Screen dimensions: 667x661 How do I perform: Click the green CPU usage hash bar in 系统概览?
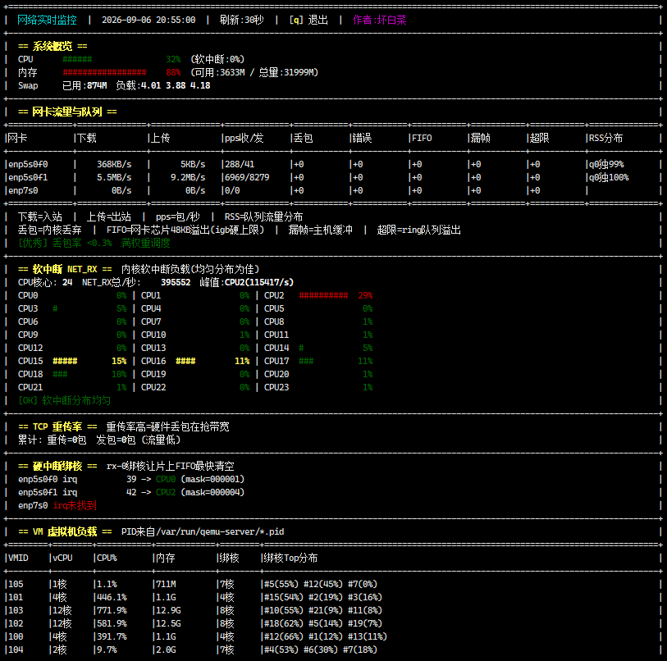tap(77, 60)
